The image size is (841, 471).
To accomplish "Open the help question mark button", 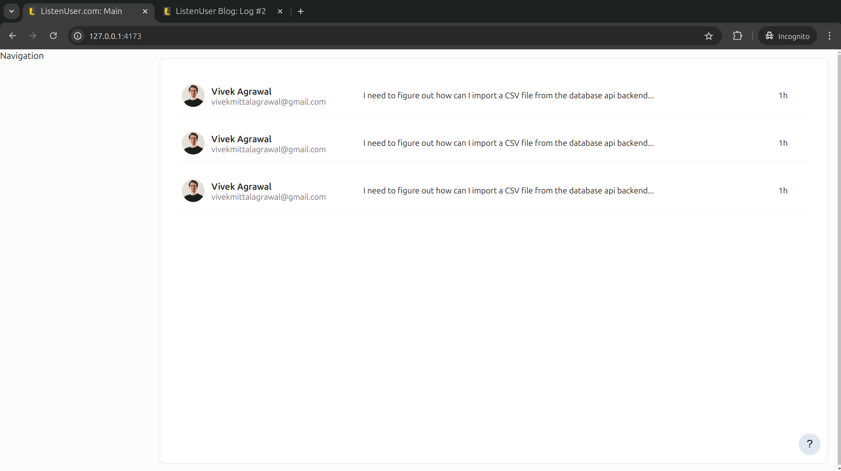I will point(809,444).
